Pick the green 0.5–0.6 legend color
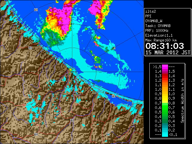Viewport: 192px width, 144px height. point(165,112)
